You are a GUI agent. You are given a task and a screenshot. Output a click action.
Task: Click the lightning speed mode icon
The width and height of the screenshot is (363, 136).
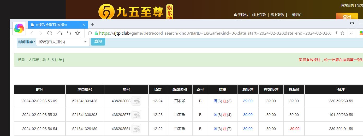click(336, 33)
